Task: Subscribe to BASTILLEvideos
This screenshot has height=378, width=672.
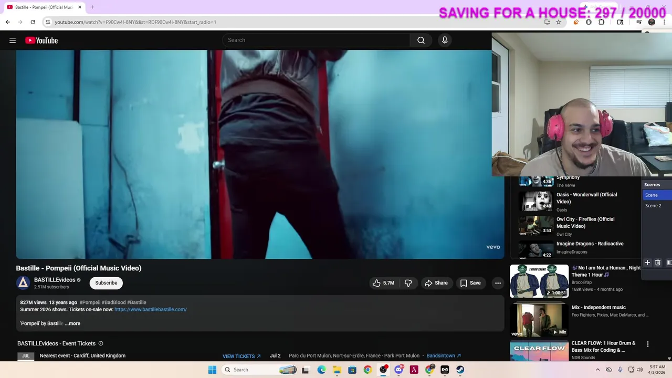Action: [x=106, y=283]
